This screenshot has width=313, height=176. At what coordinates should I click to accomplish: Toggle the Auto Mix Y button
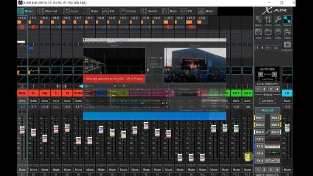[274, 74]
